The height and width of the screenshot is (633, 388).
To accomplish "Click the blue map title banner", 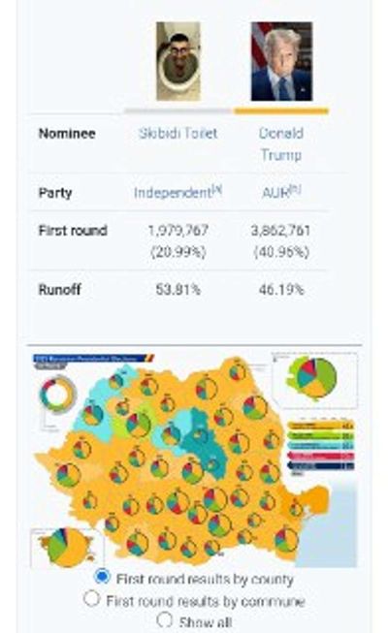I will coord(93,359).
